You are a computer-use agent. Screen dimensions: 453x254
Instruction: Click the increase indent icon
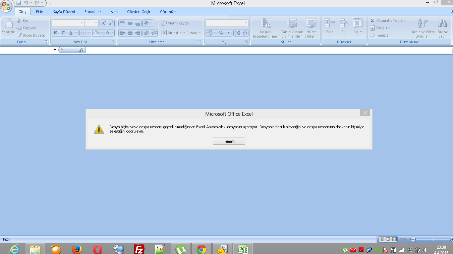154,33
